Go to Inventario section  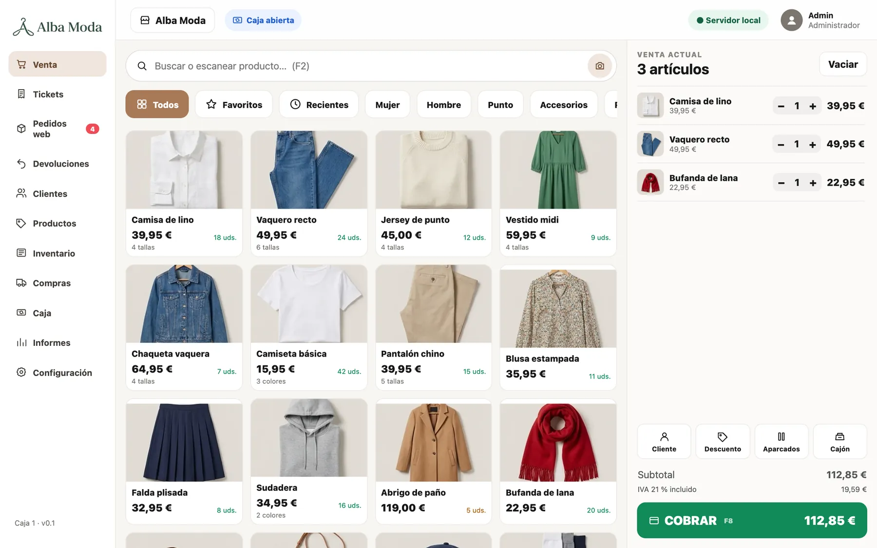[x=57, y=253]
